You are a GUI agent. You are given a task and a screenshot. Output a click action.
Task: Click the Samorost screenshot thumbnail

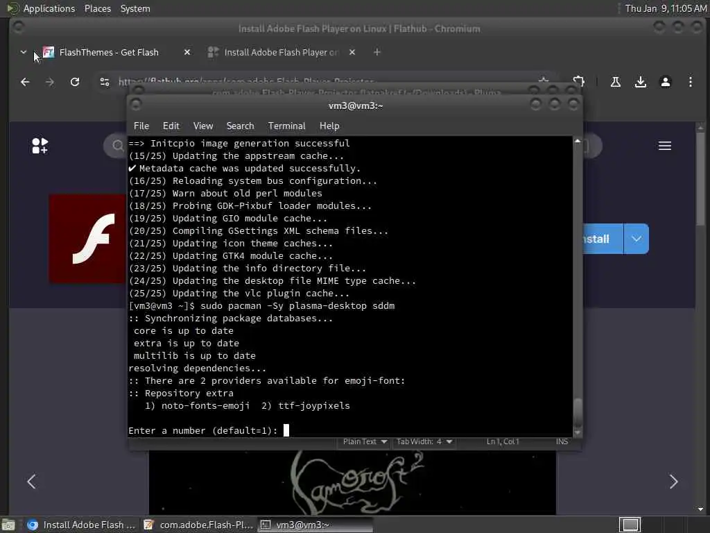click(x=352, y=483)
